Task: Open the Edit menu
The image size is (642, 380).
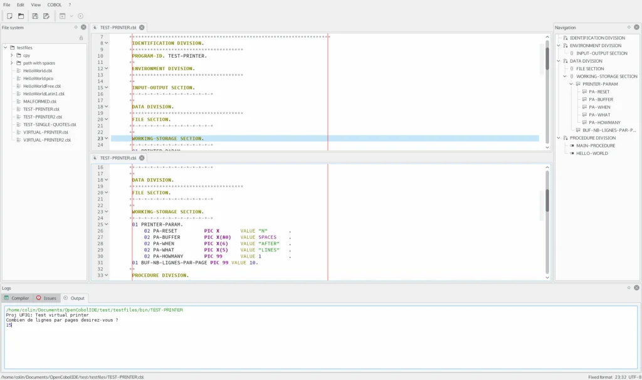Action: 21,5
